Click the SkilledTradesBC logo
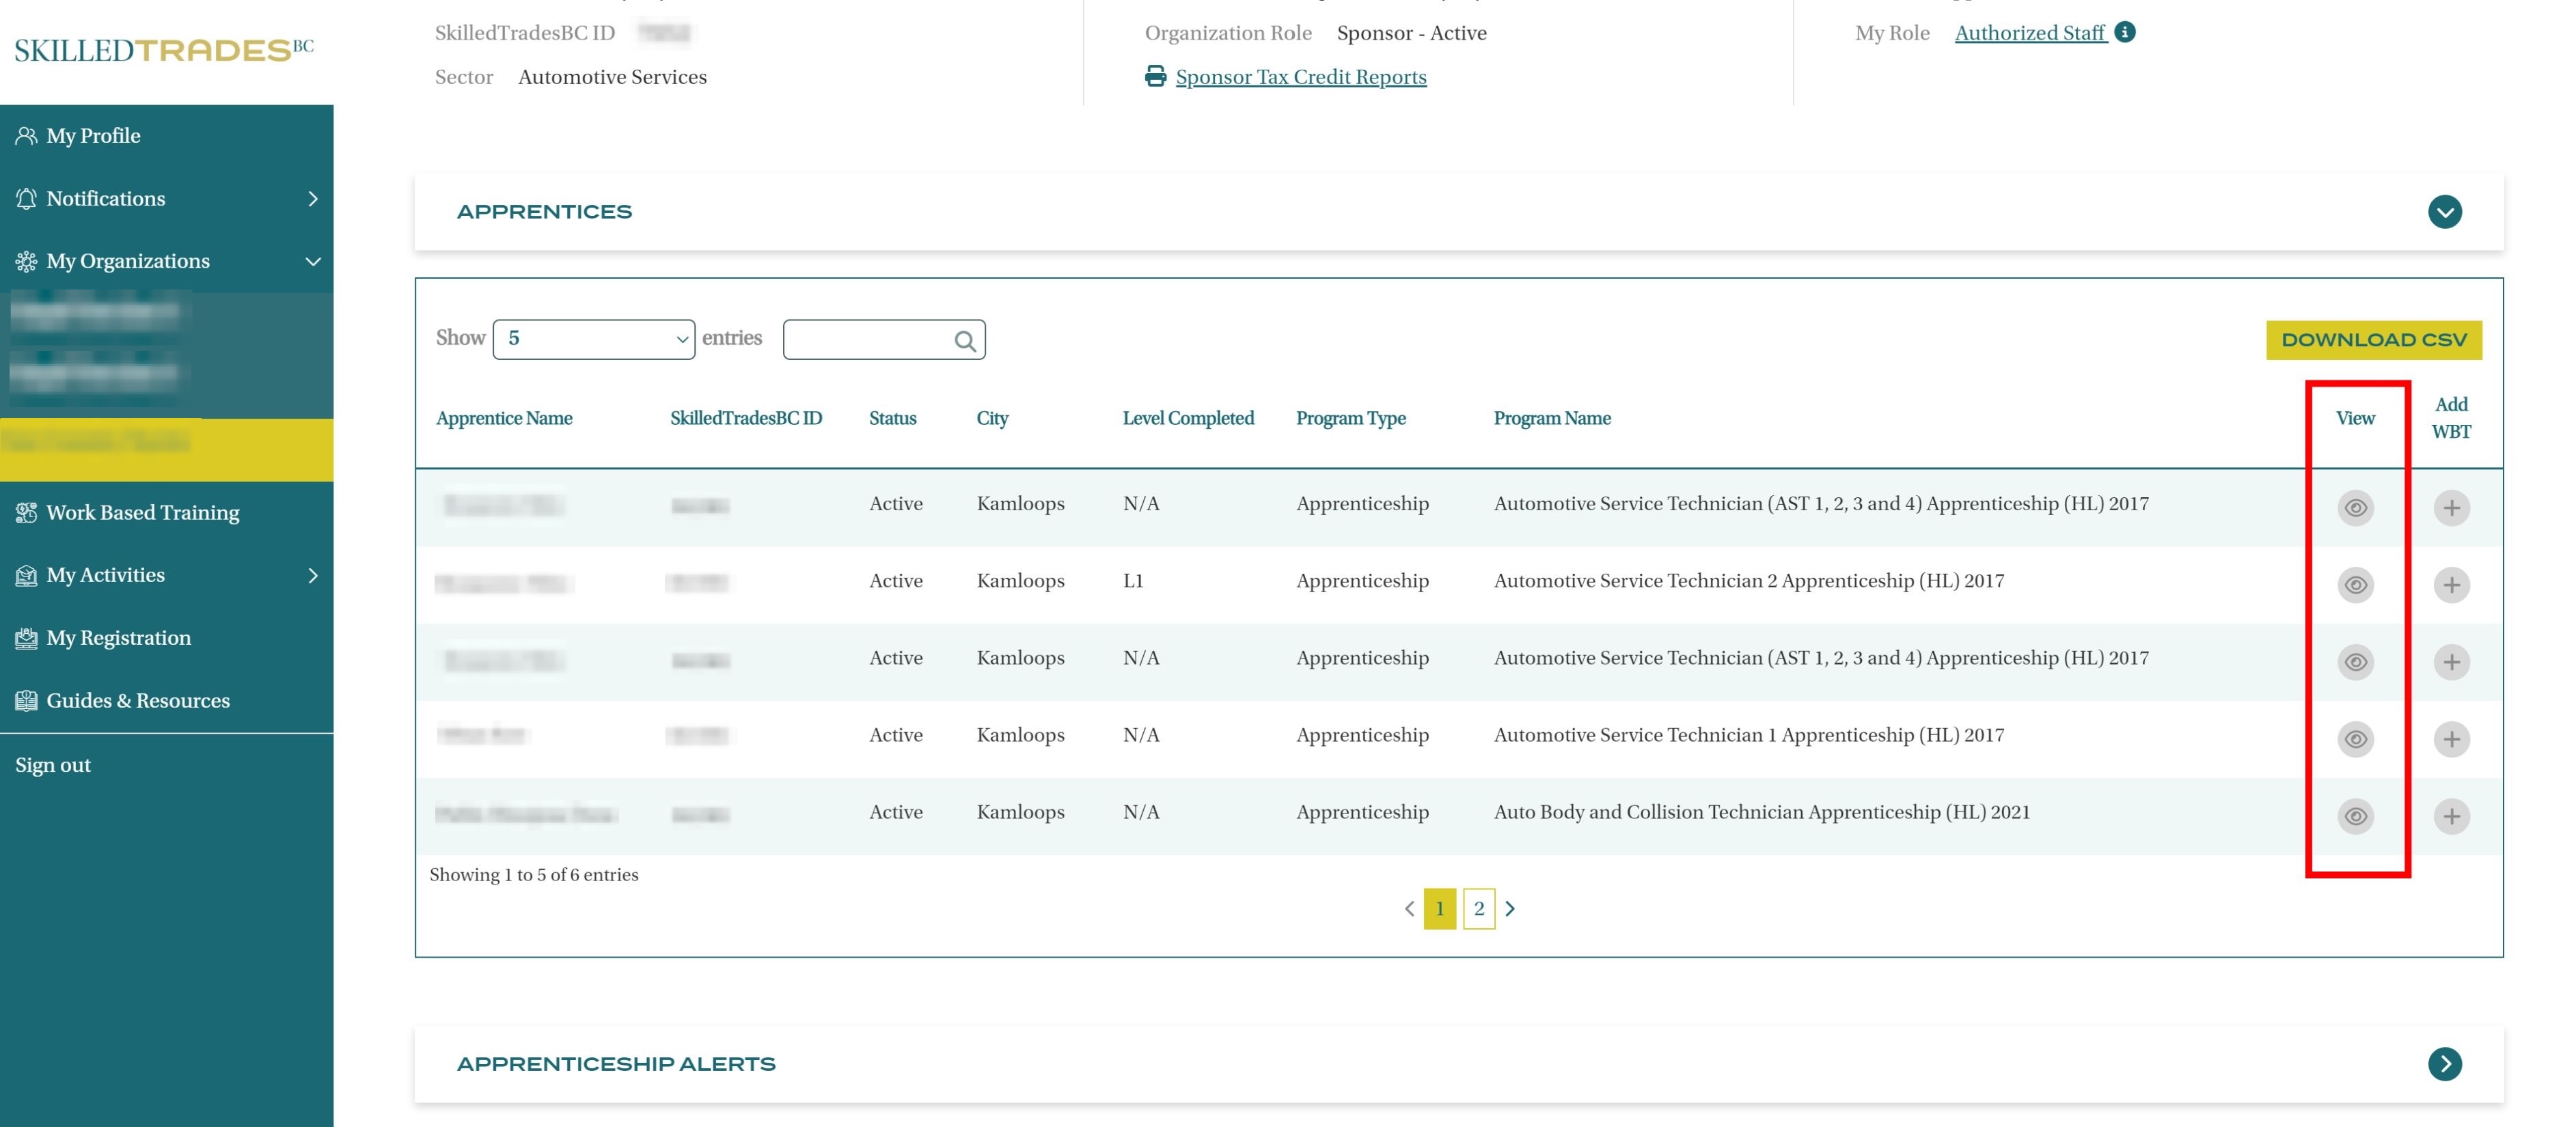This screenshot has width=2576, height=1127. (164, 50)
